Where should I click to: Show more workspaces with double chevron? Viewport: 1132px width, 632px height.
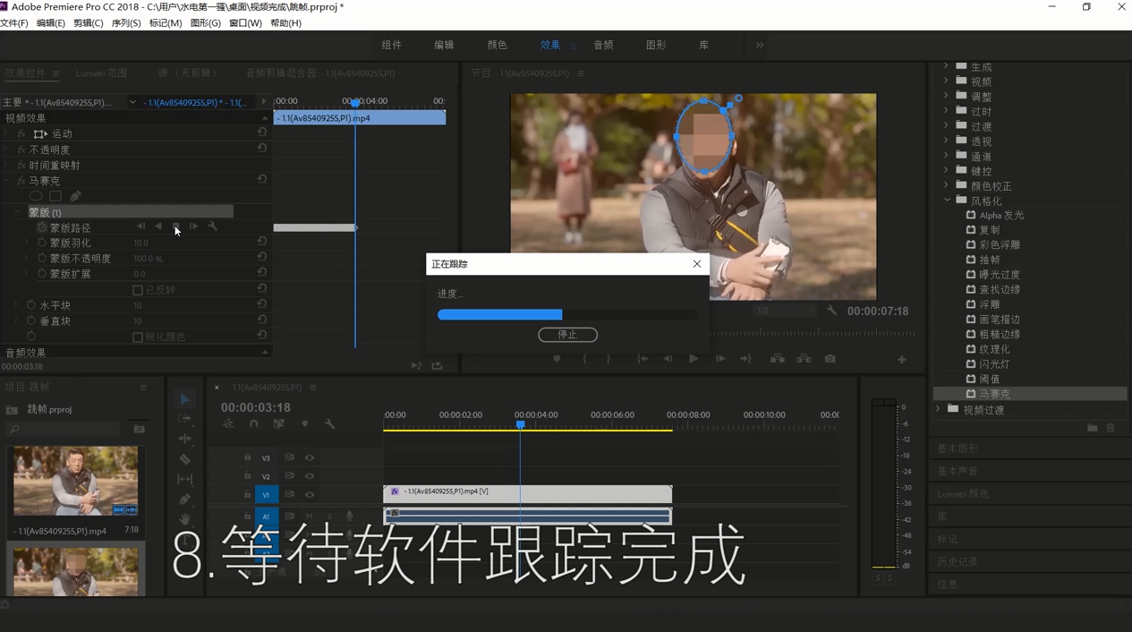pos(760,45)
